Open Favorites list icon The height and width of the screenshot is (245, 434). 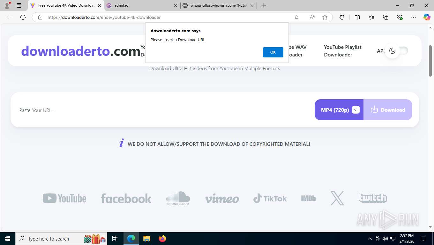click(371, 17)
